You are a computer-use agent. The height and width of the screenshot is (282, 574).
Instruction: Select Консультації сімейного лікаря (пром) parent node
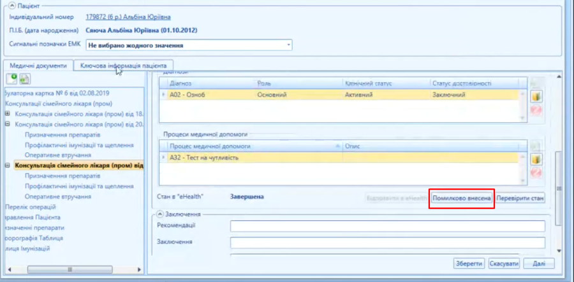pyautogui.click(x=59, y=103)
